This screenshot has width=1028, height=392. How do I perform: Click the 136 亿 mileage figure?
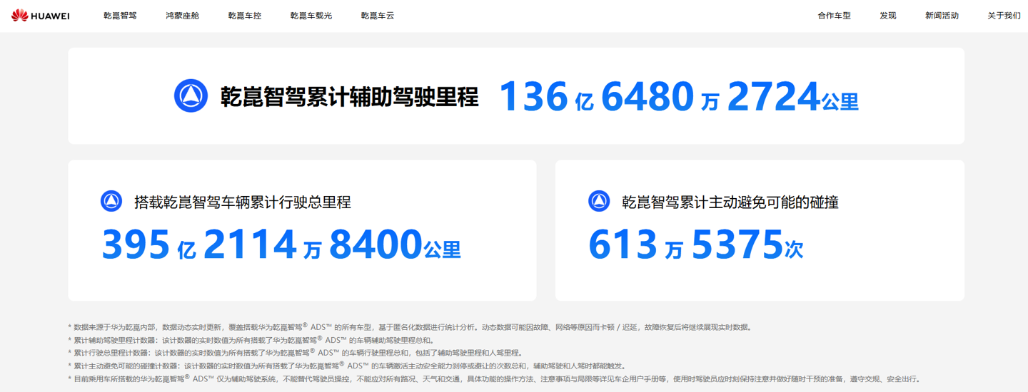coord(546,97)
